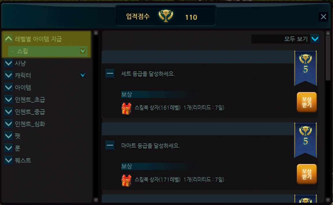Image resolution: width=333 pixels, height=205 pixels.
Task: Click the category list scroll down arrow
Action: coord(96,200)
